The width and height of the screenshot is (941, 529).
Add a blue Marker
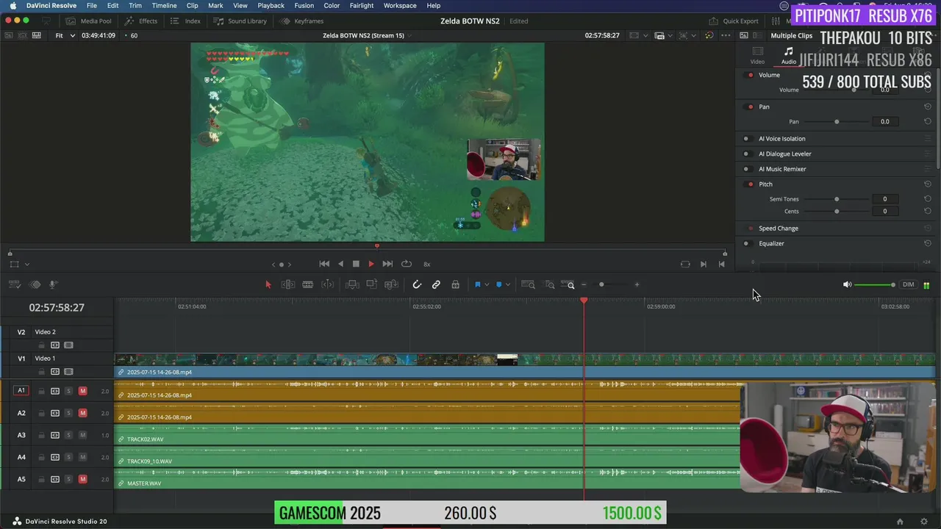point(499,284)
